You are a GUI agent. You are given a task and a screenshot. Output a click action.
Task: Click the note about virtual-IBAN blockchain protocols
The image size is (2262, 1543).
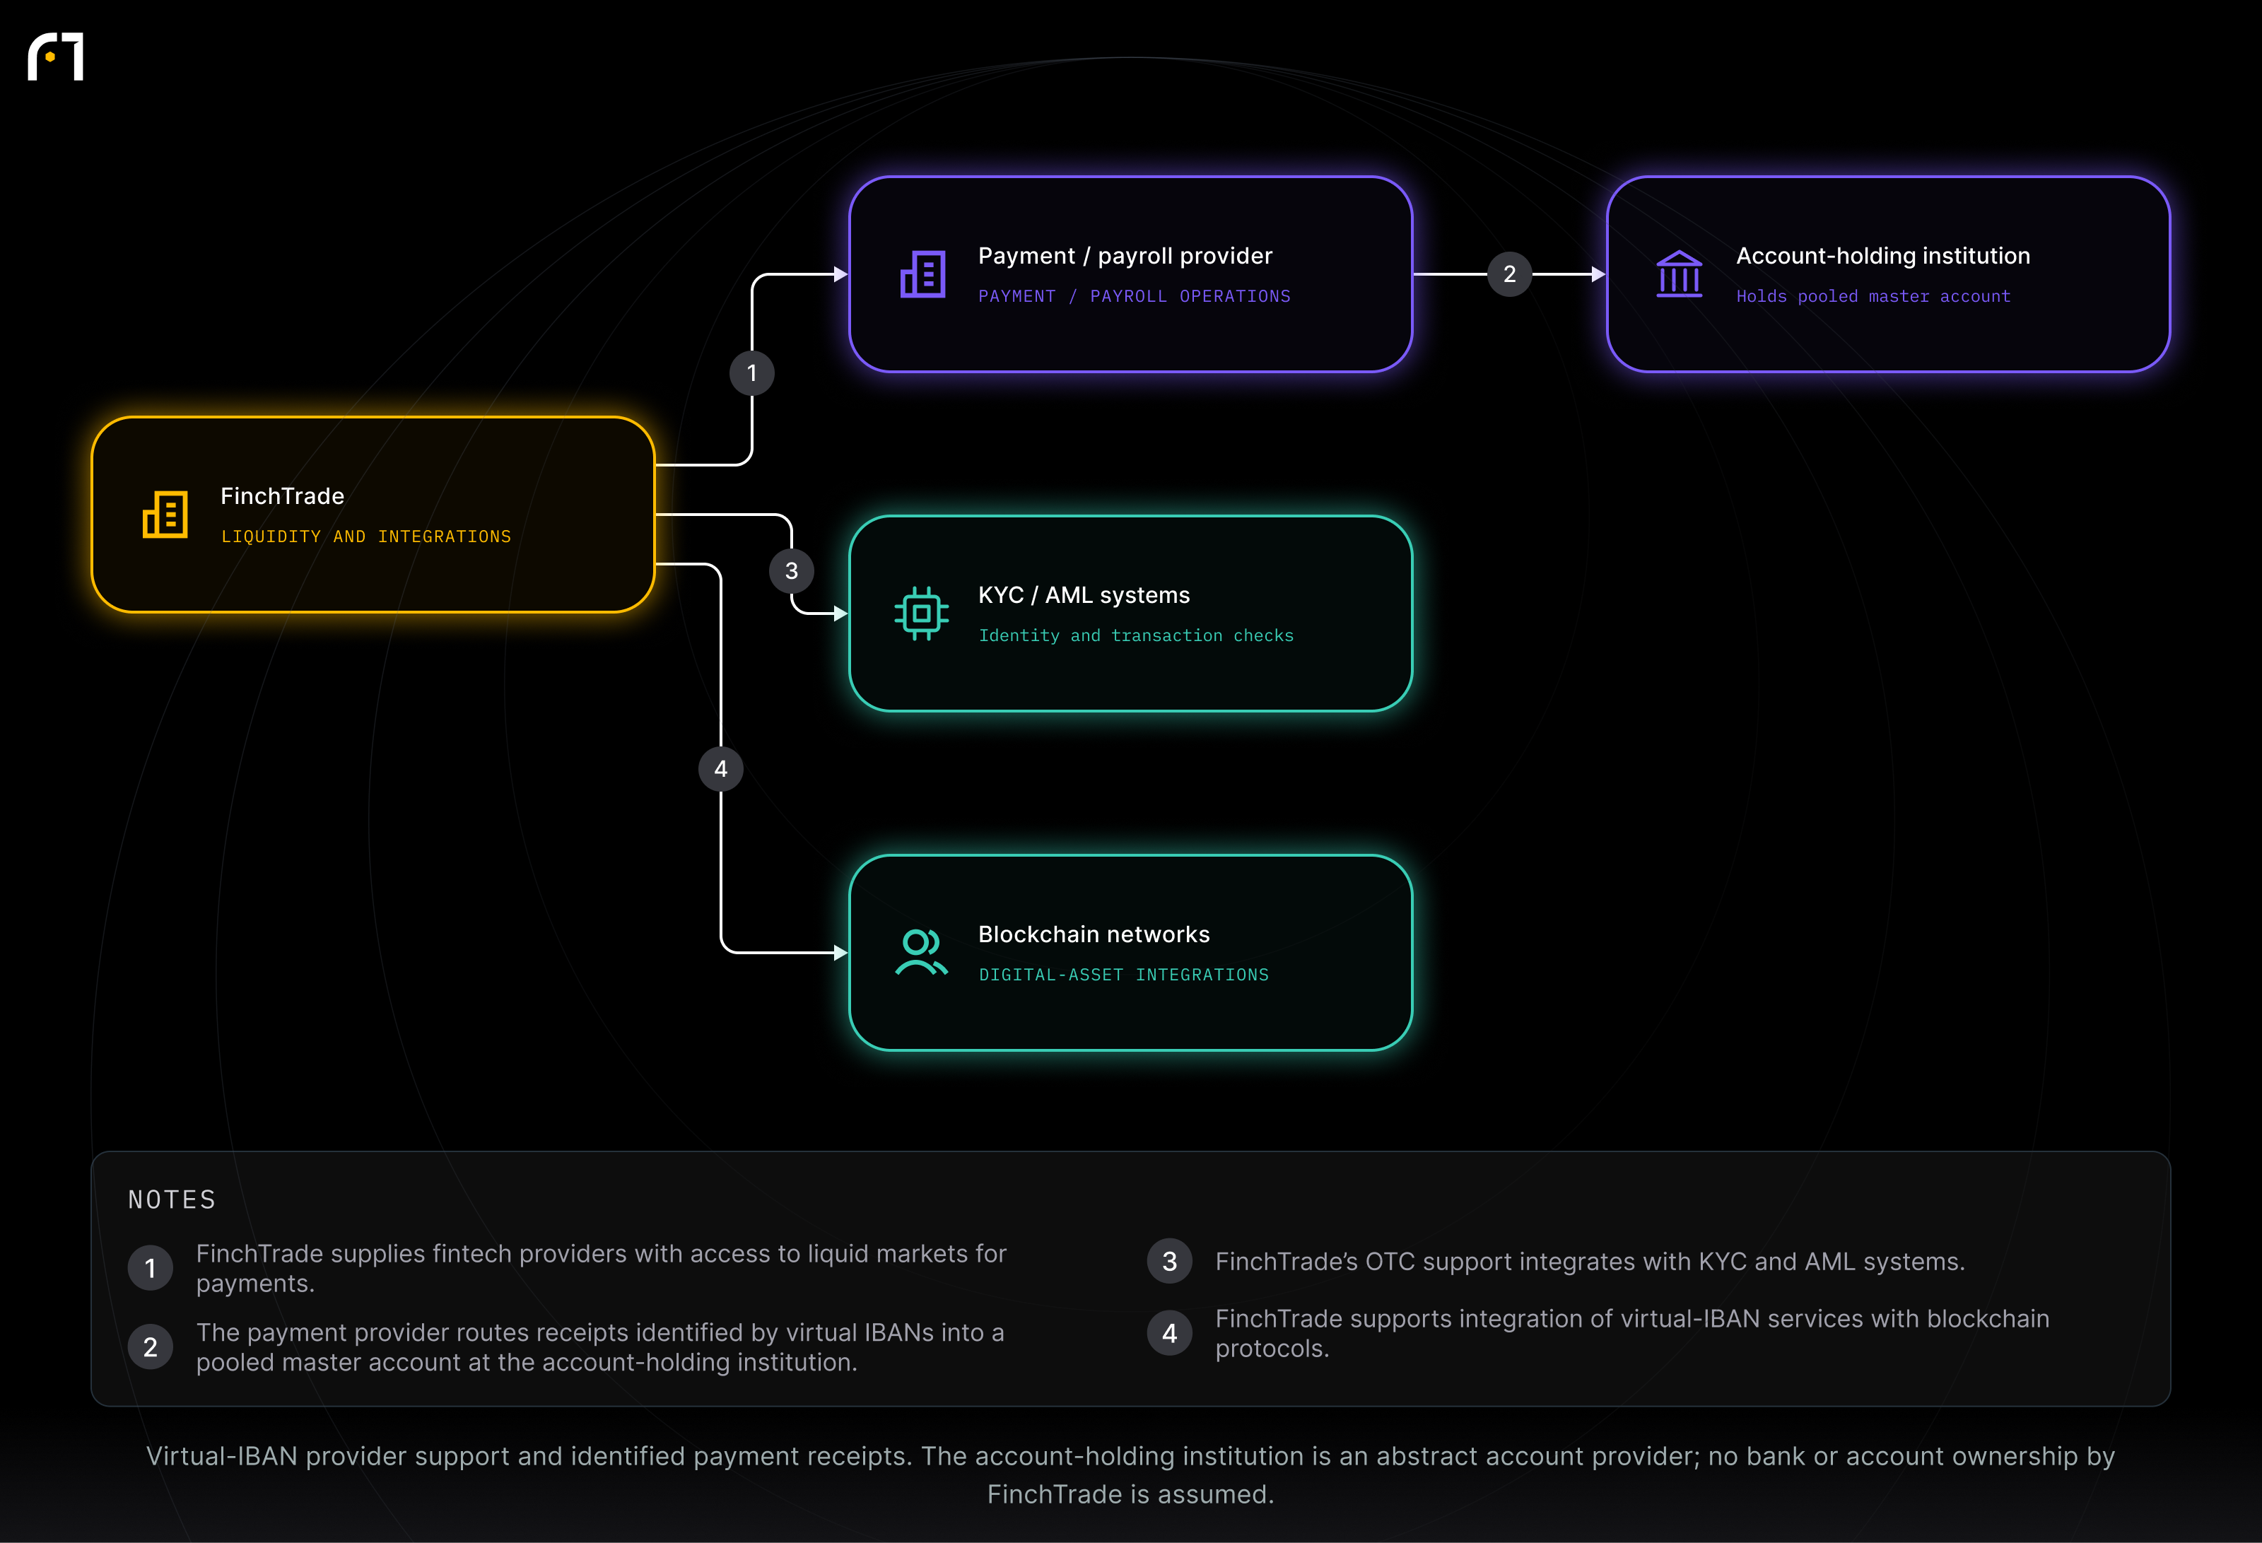click(1632, 1334)
